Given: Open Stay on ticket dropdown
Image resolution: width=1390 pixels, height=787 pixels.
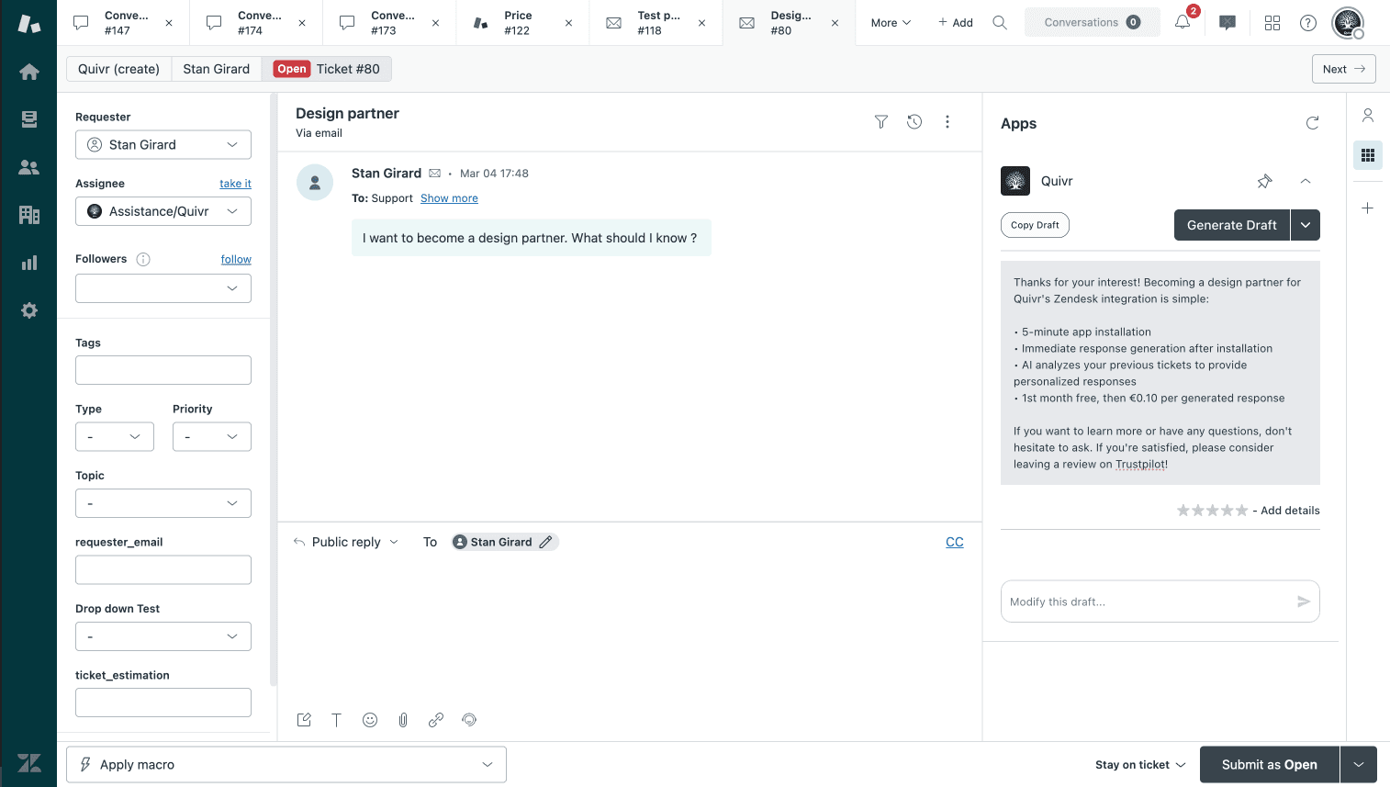Looking at the screenshot, I should pyautogui.click(x=1140, y=764).
